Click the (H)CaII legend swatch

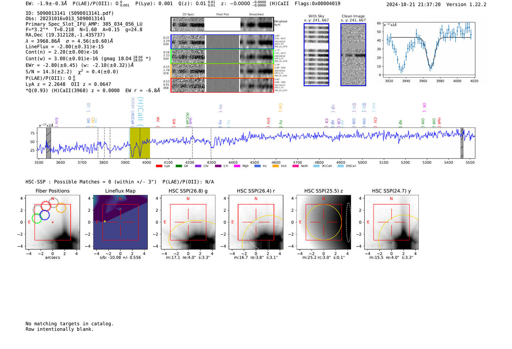340,166
